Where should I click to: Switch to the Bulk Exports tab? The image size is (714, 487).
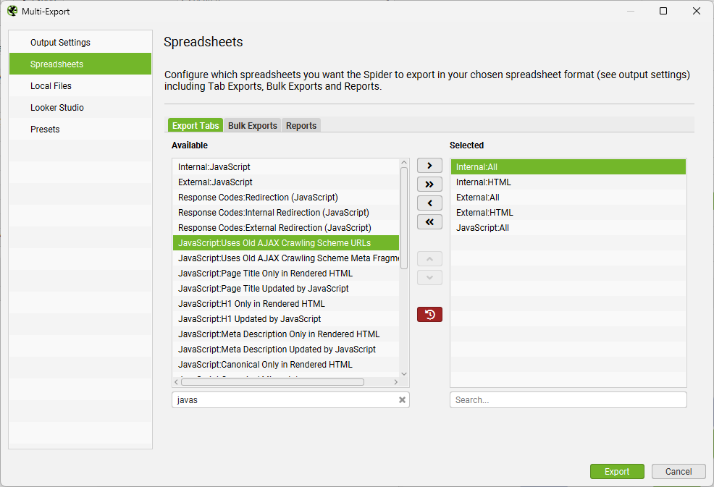252,125
